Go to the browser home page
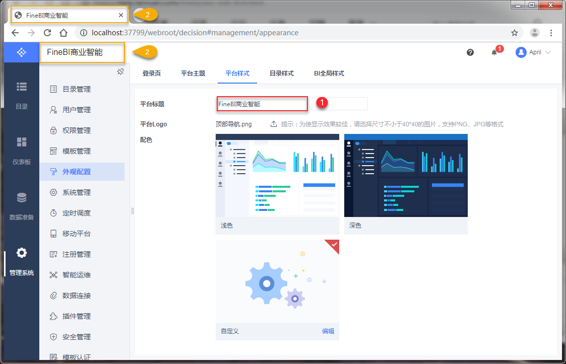Viewport: 566px width, 364px height. [x=64, y=33]
